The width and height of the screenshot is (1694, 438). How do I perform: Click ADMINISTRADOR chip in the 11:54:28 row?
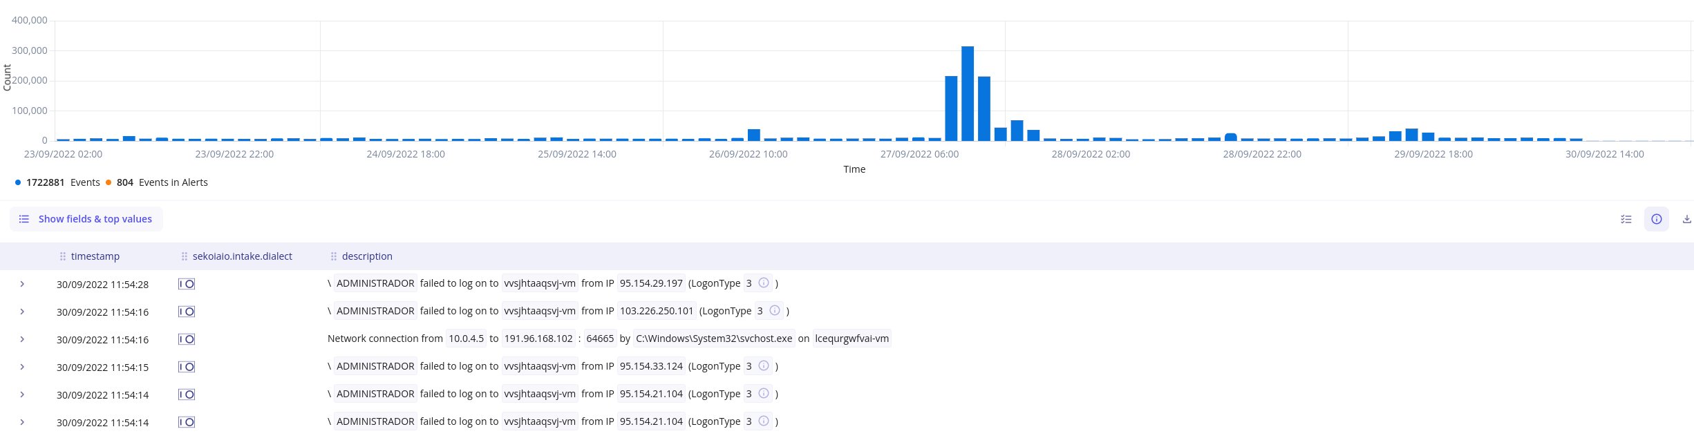coord(375,283)
